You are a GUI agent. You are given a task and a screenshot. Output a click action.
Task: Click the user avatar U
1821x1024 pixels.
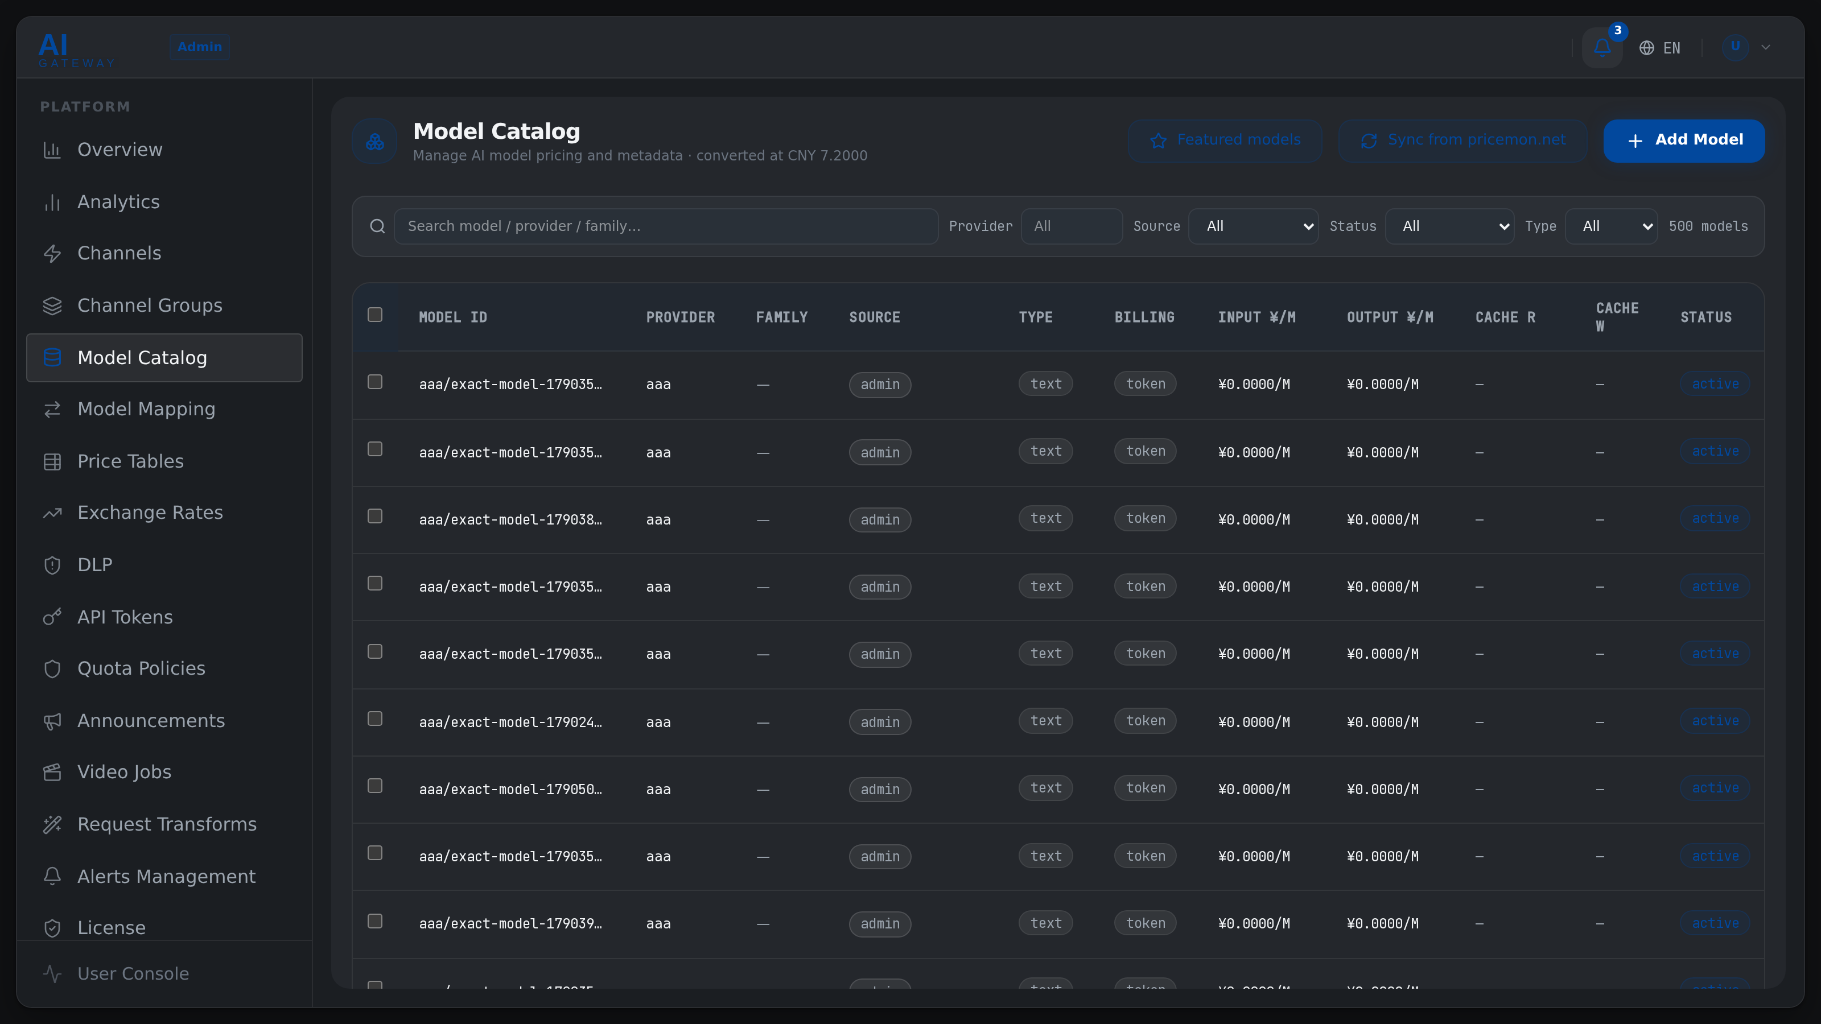[x=1735, y=47]
